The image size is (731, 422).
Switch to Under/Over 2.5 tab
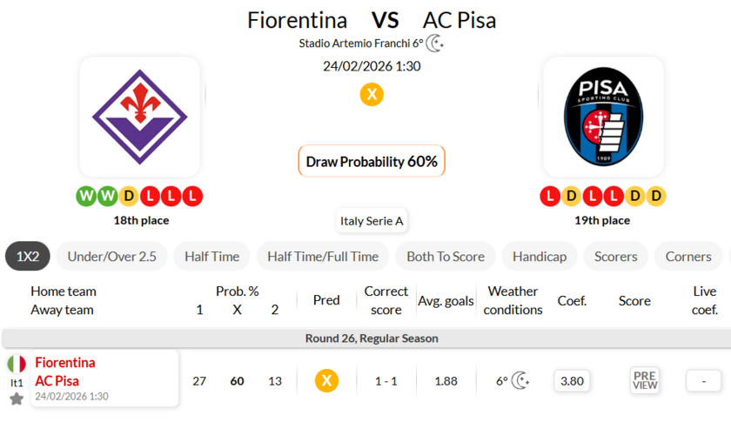[x=111, y=256]
